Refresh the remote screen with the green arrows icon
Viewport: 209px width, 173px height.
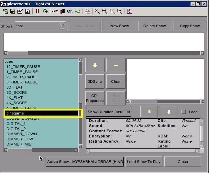[45, 11]
